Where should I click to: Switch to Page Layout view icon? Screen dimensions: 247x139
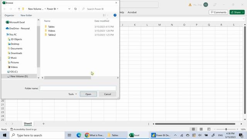(201, 129)
